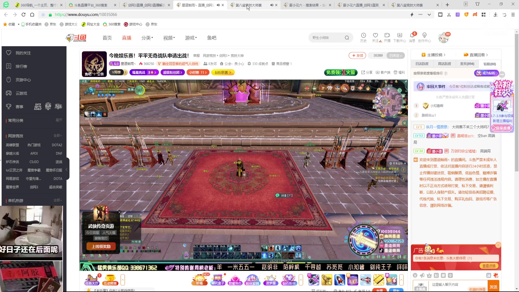This screenshot has height=292, width=519.
Task: Click the 分享 share icon
Action: (x=367, y=72)
